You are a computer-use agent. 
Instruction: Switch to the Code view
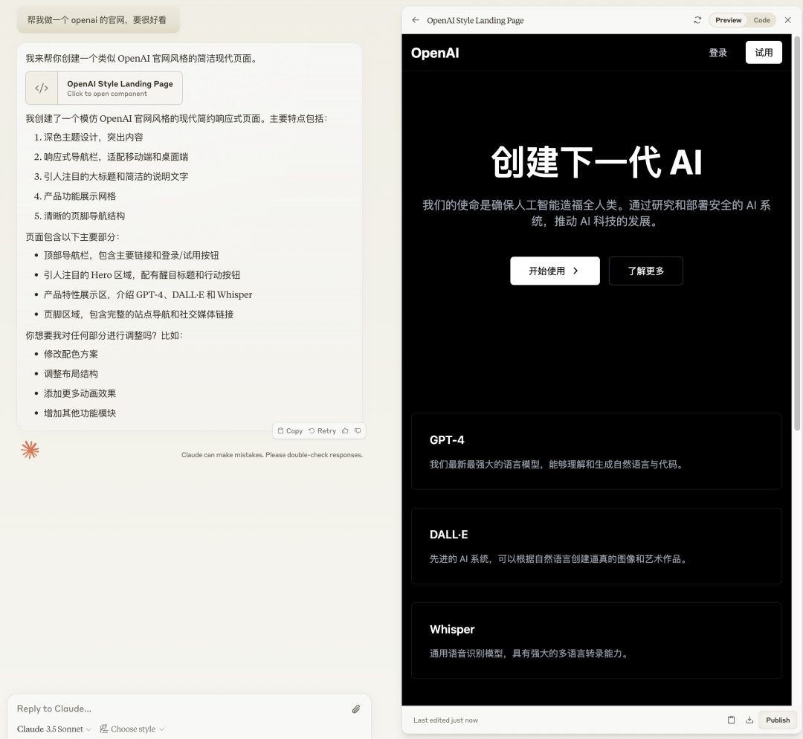pyautogui.click(x=761, y=20)
